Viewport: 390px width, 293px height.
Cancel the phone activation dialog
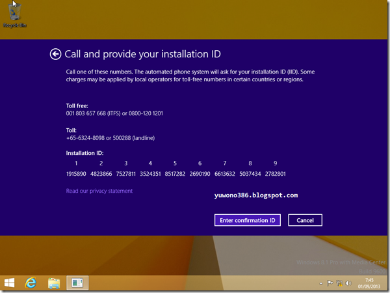(305, 220)
